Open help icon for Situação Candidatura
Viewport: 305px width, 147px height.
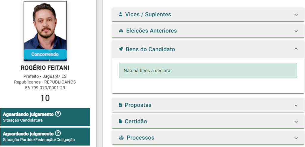[x=58, y=114]
